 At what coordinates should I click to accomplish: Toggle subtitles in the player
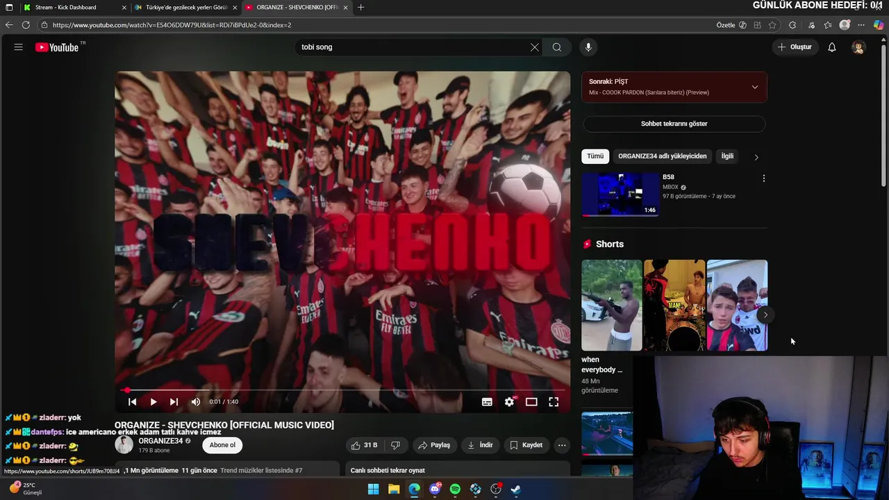(x=487, y=401)
